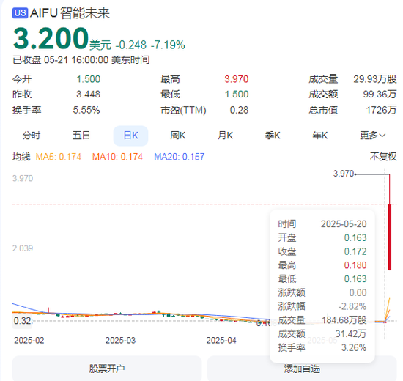This screenshot has height=381, width=403.
Task: Toggle the MA10 moving average line
Action: tap(117, 157)
